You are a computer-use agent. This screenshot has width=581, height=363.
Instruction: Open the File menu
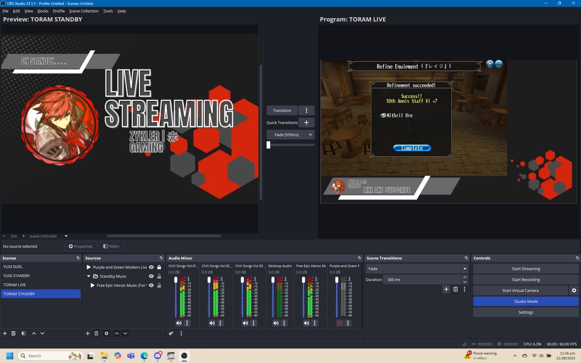[x=5, y=11]
